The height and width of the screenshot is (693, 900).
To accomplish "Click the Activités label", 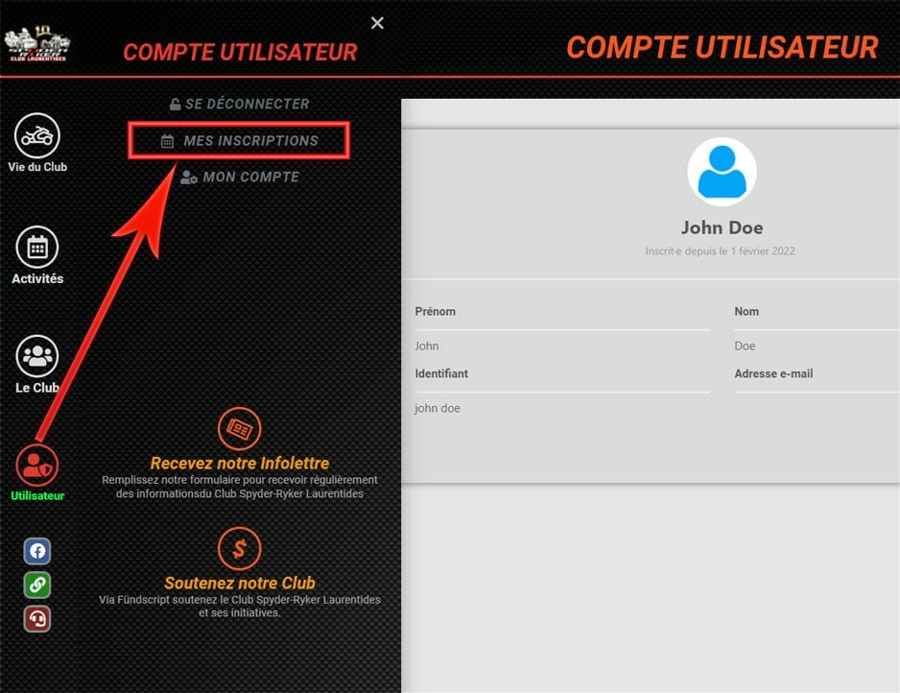I will pos(37,278).
